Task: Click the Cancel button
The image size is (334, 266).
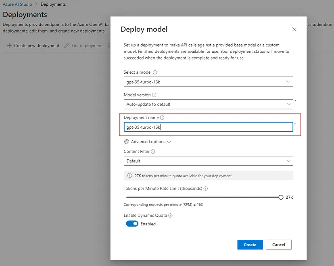Action: [278, 245]
